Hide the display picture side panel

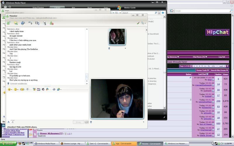(x=147, y=30)
